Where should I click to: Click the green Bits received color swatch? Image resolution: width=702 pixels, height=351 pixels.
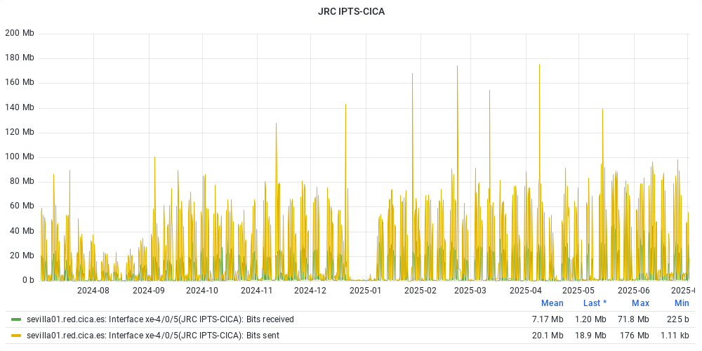(16, 319)
